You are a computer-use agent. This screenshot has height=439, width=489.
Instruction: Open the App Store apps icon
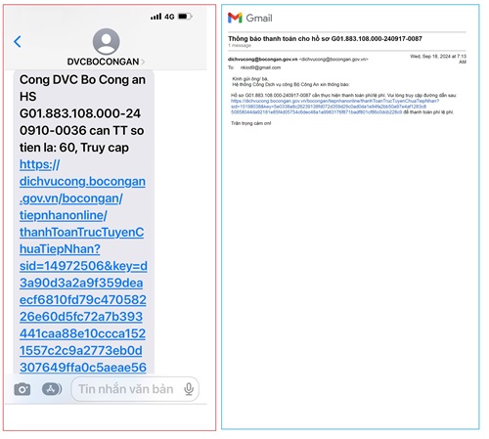(x=52, y=389)
